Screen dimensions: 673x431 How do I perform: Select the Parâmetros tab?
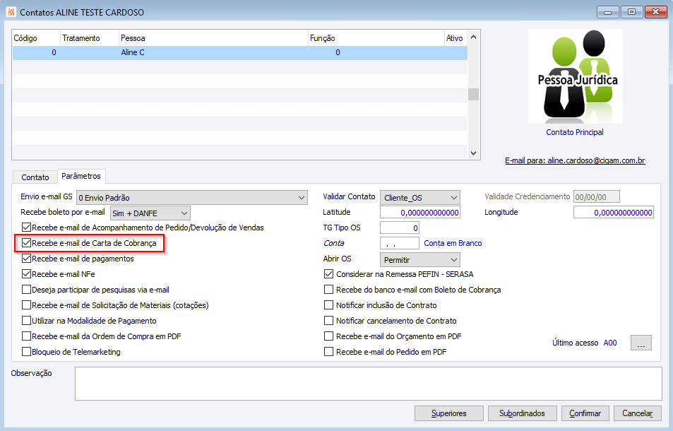(x=81, y=176)
